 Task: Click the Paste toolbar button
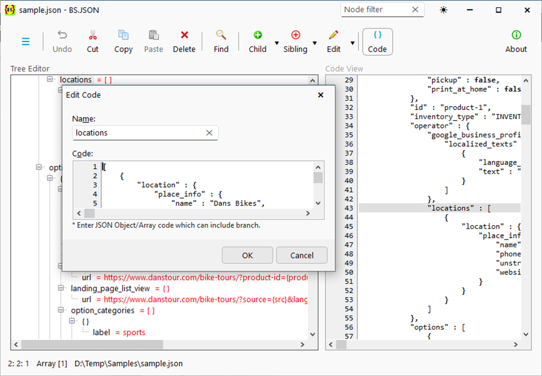pyautogui.click(x=154, y=42)
